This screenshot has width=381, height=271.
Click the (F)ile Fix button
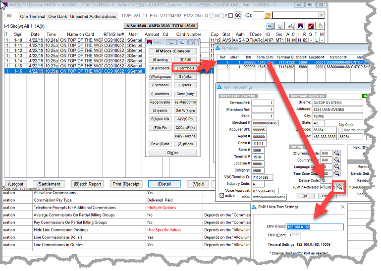(160, 128)
